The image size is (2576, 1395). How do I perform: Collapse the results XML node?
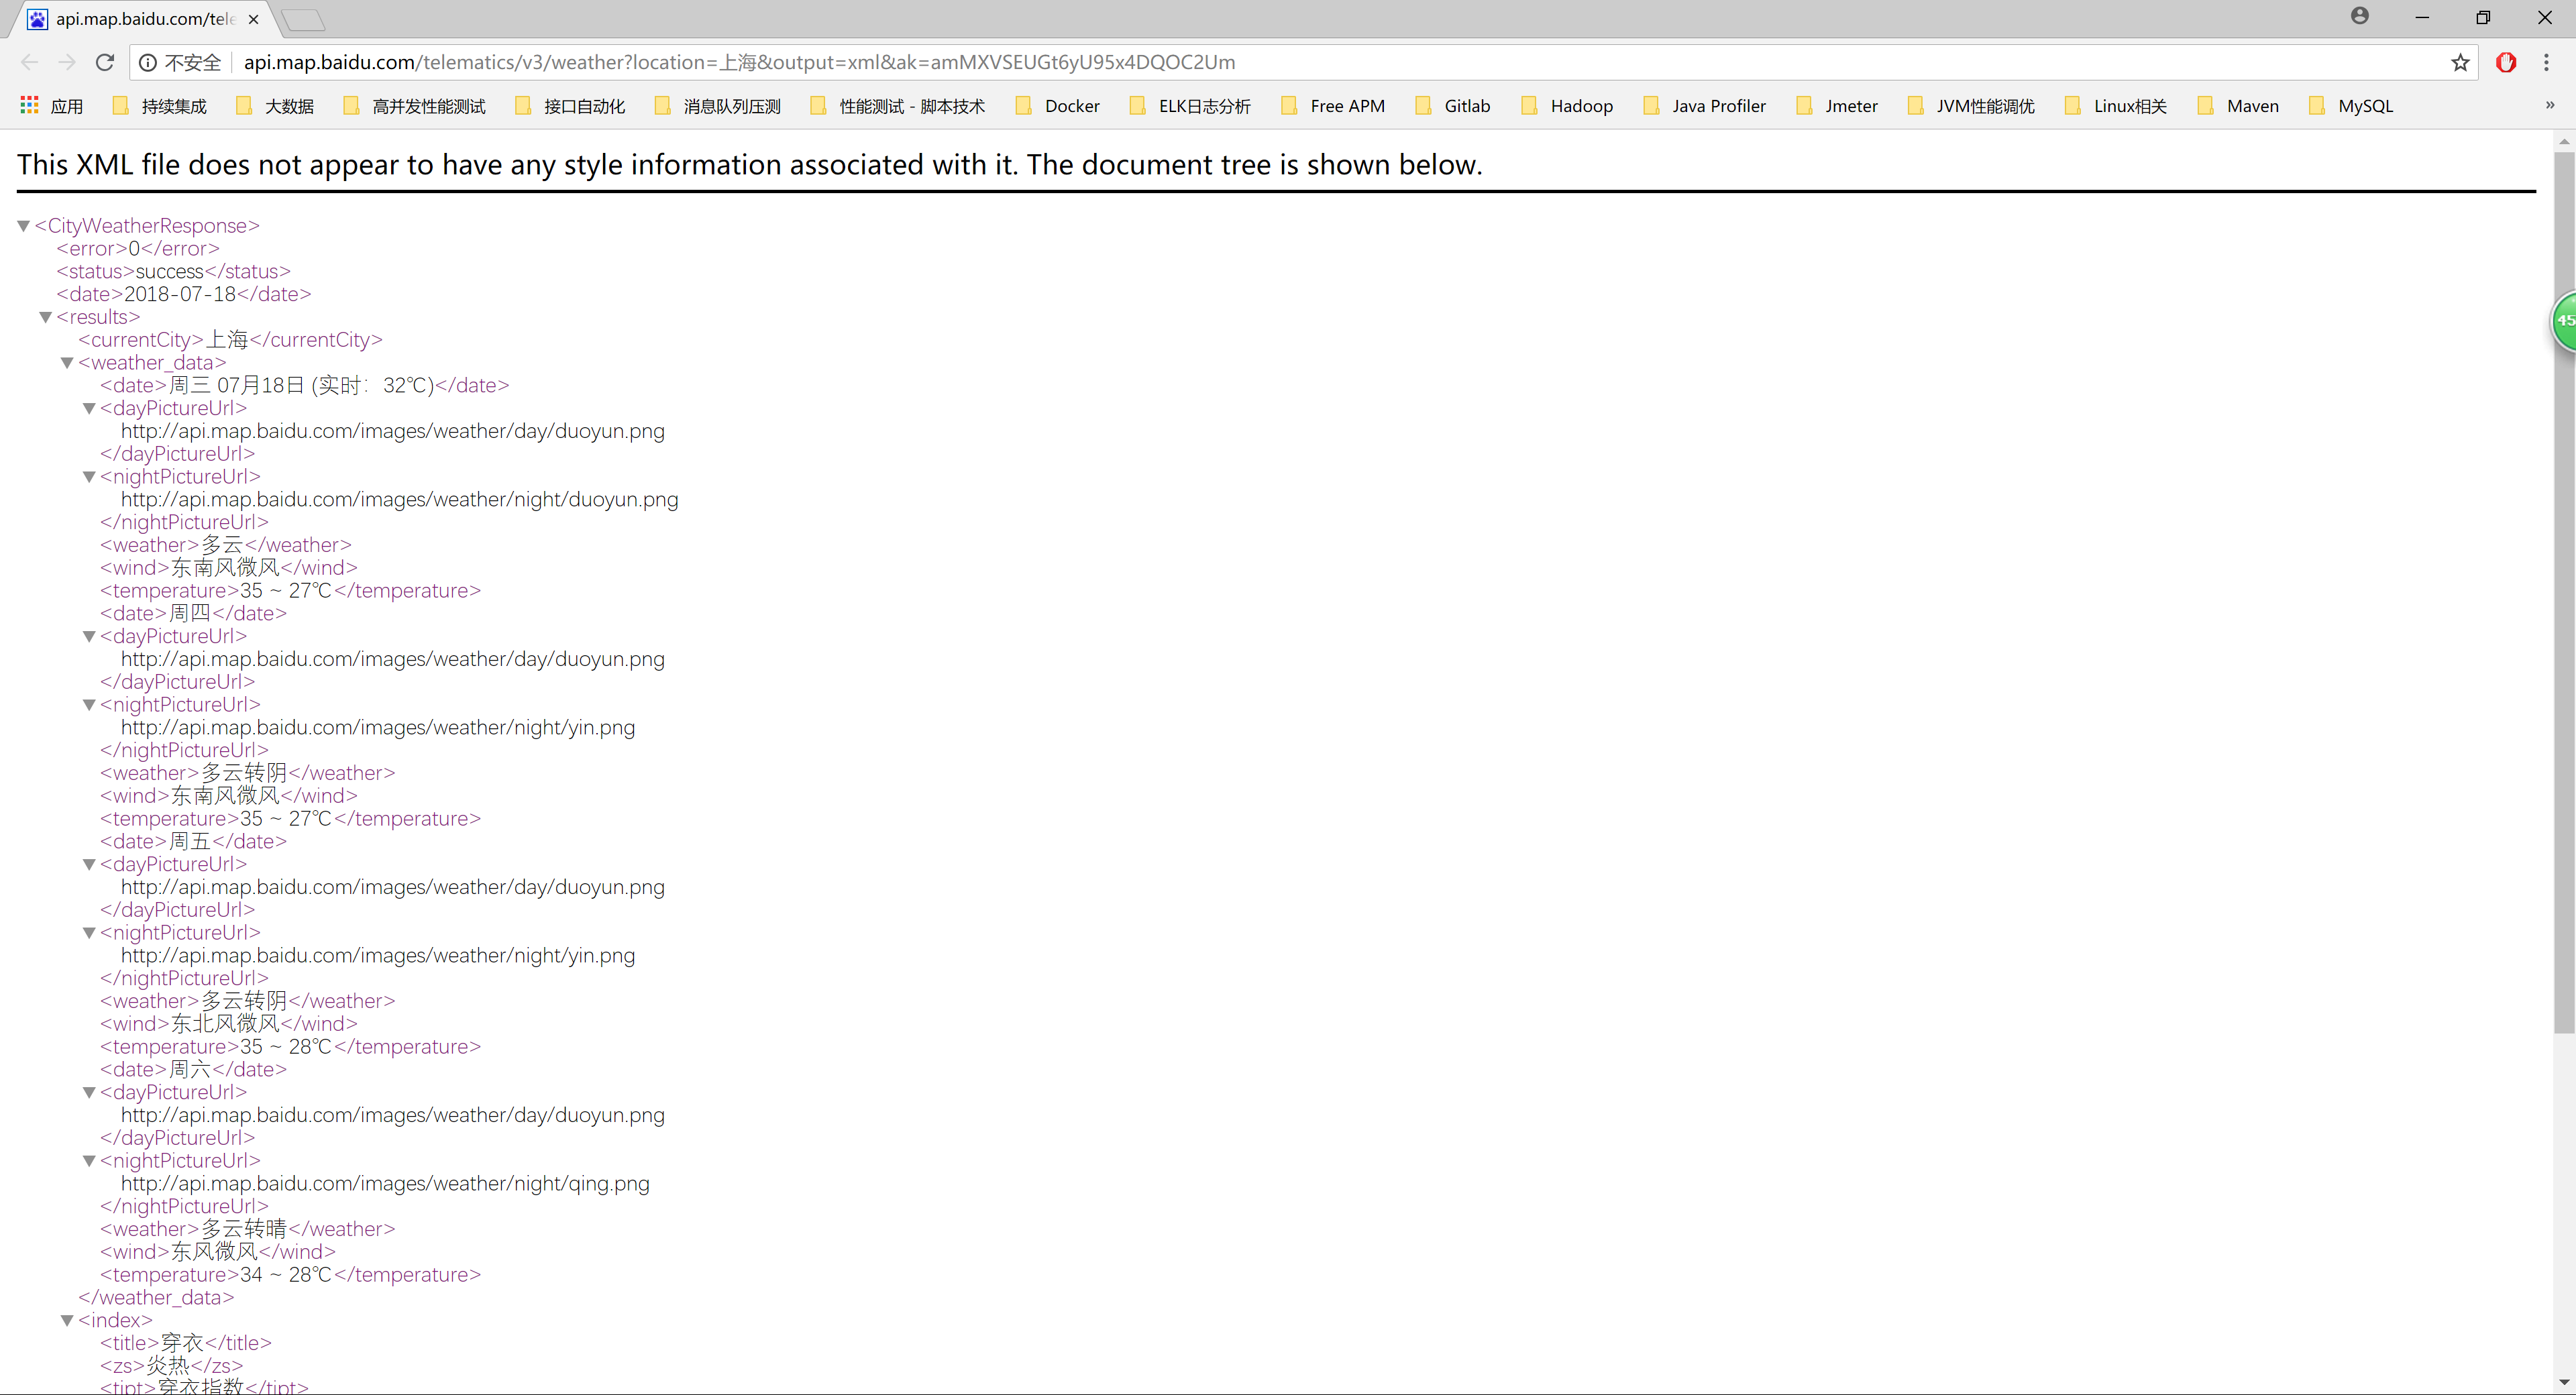[x=45, y=317]
